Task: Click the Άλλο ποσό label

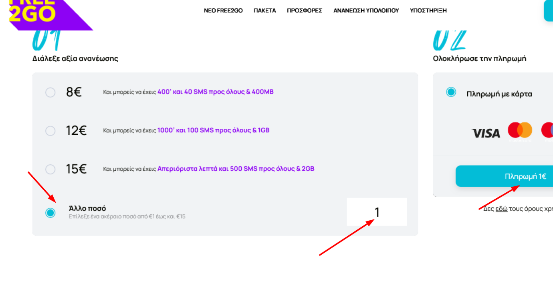Action: coord(87,208)
